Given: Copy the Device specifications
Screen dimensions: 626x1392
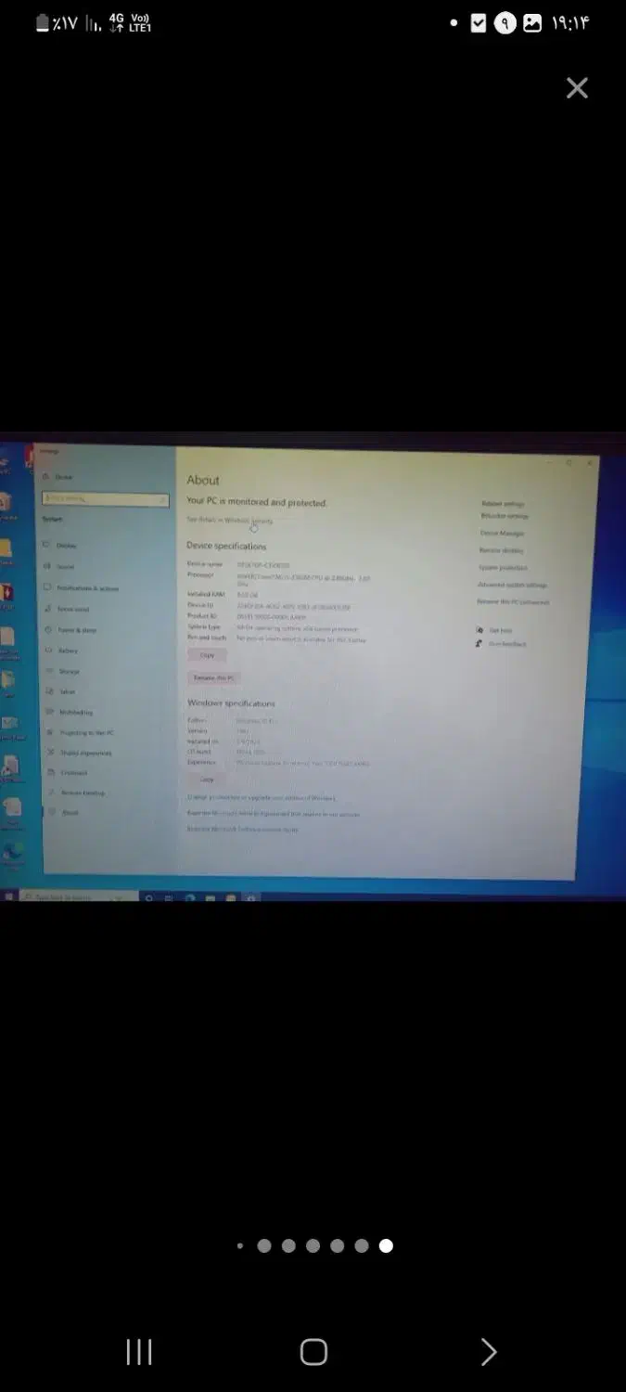Looking at the screenshot, I should pos(207,655).
